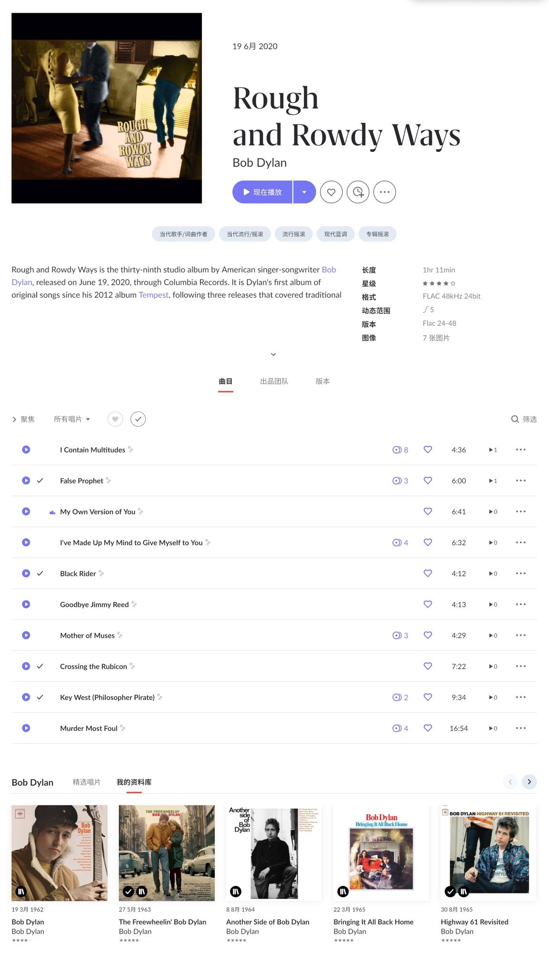Image resolution: width=549 pixels, height=960 pixels.
Task: Toggle the checkmark selection filter above tracks
Action: [x=138, y=419]
